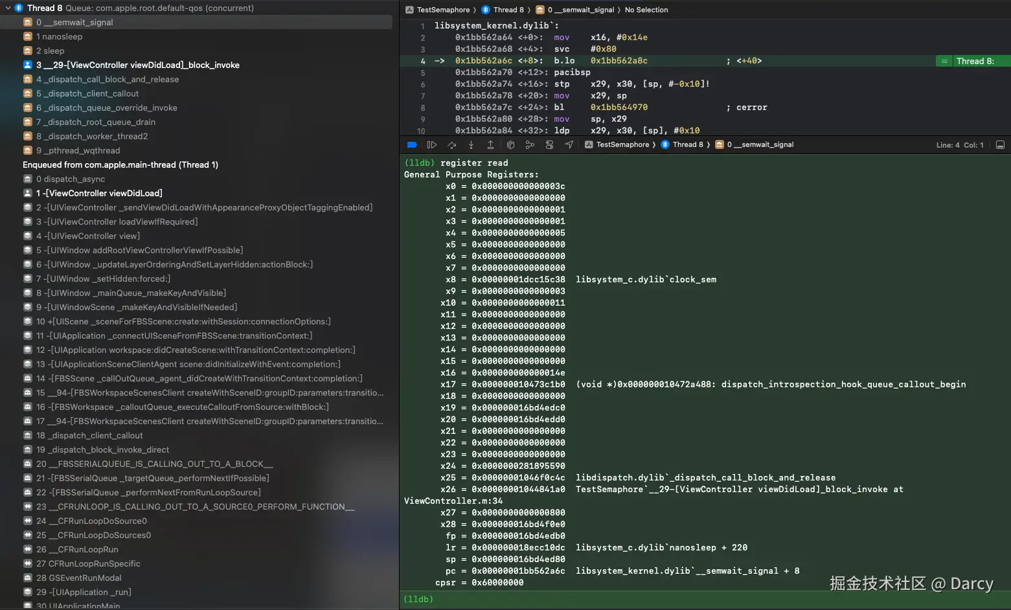Select frame 9 _makeKeyAndVisibleIfNeeded
This screenshot has width=1011, height=610.
coord(196,307)
